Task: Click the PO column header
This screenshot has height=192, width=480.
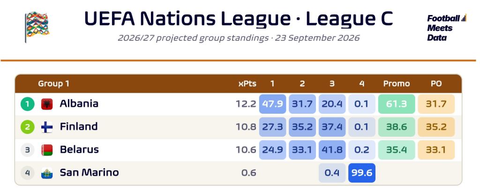Action: point(436,83)
